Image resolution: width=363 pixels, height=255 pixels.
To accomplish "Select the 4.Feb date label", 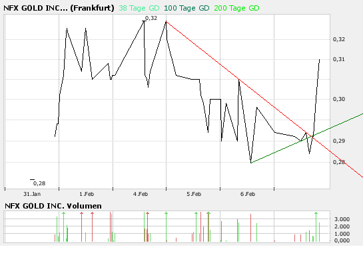I will point(141,194).
